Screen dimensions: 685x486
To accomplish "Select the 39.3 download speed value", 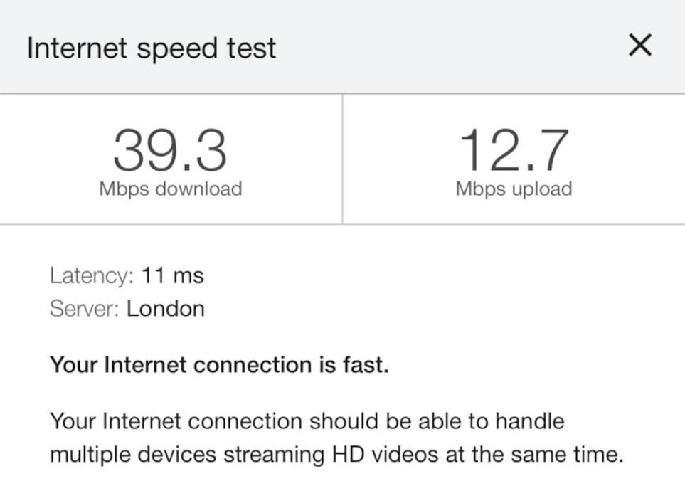I will pos(170,150).
